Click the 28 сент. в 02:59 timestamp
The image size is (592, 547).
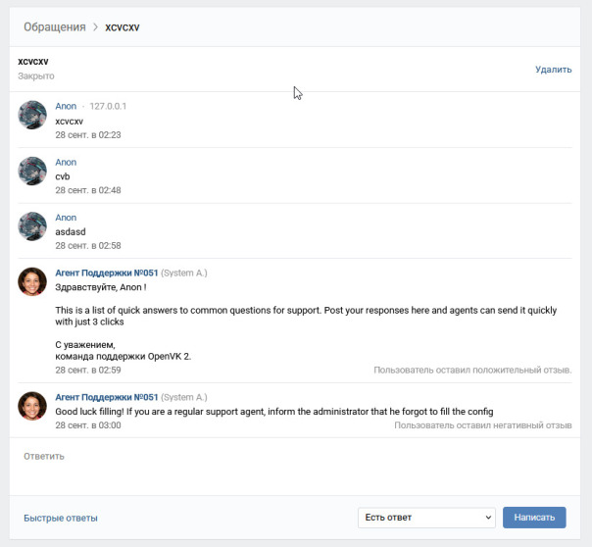(88, 370)
